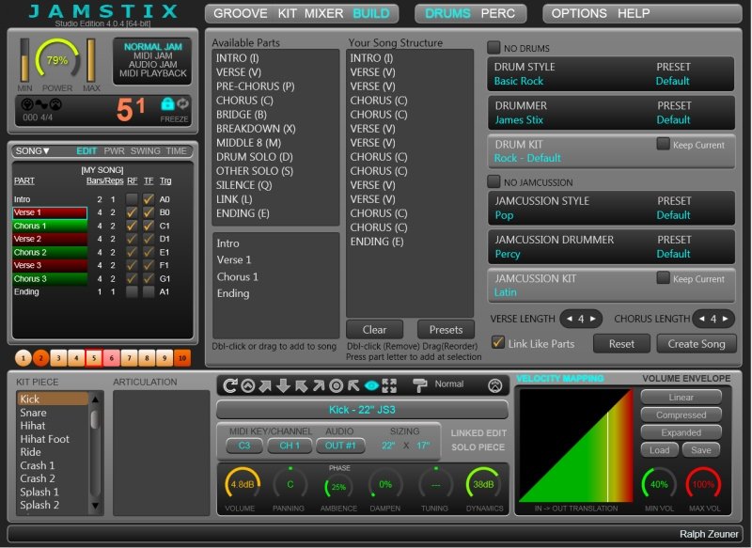Screen dimensions: 752x548
Task: Click the VOLUME knob showing 4.8dB
Action: pyautogui.click(x=243, y=485)
